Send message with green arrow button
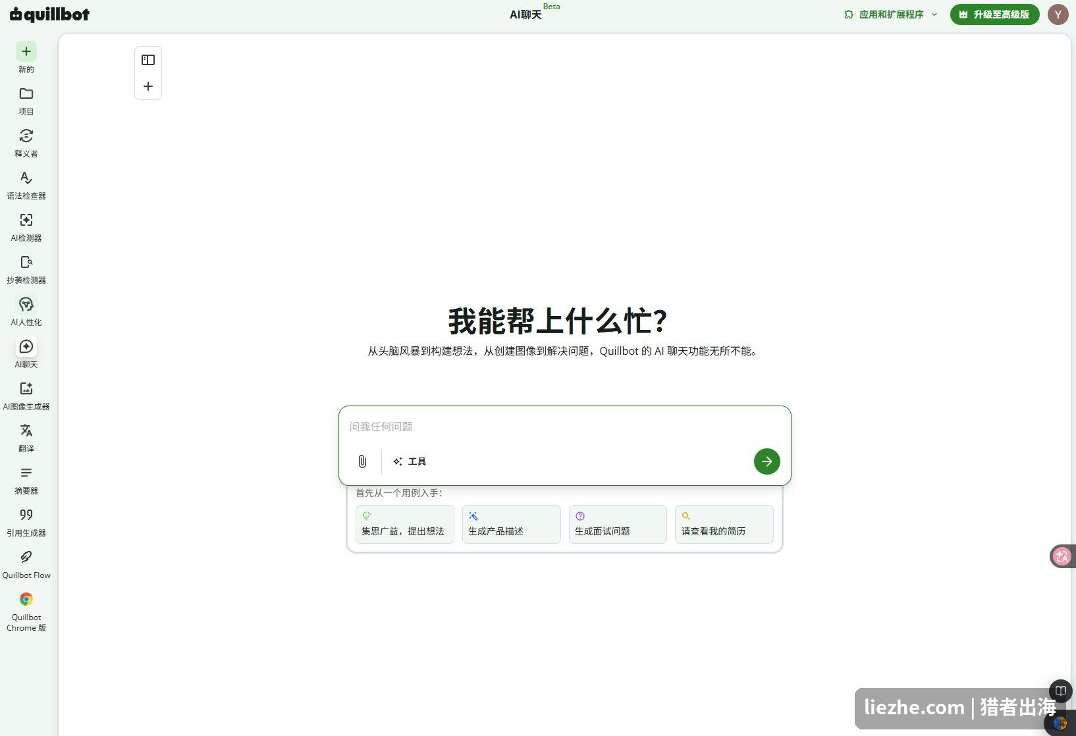Screen dimensions: 1076x736 [x=767, y=461]
